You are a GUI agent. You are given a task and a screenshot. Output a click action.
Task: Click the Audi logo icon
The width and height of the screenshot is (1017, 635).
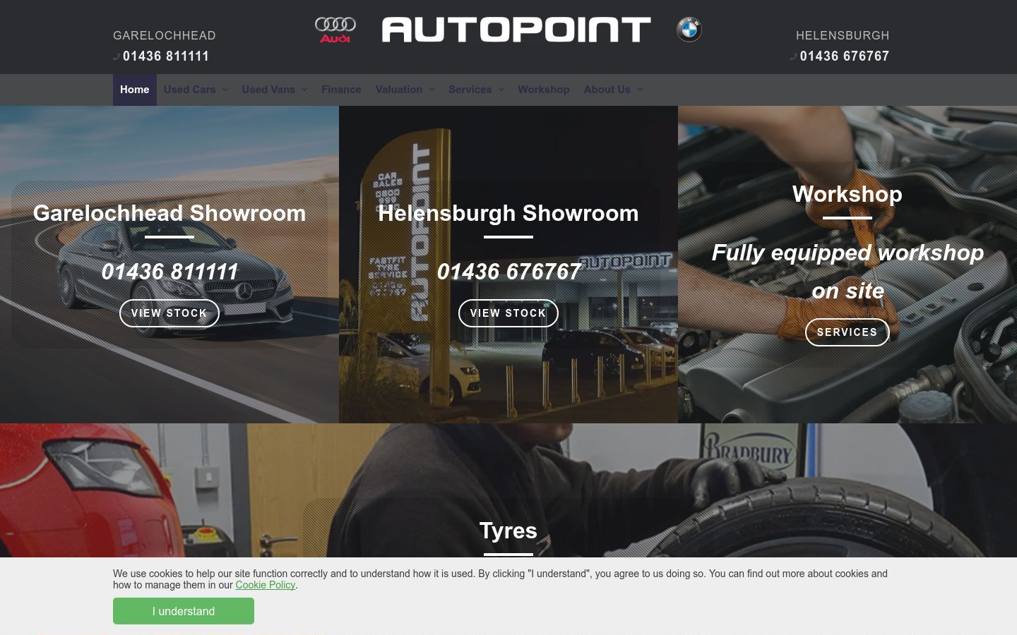(x=335, y=30)
